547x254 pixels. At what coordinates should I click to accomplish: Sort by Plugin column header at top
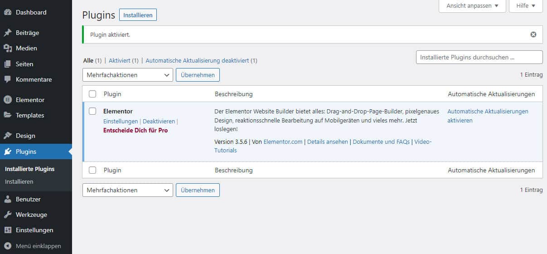(112, 94)
